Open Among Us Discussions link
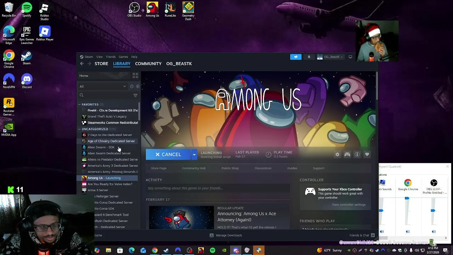This screenshot has height=255, width=453. [263, 168]
